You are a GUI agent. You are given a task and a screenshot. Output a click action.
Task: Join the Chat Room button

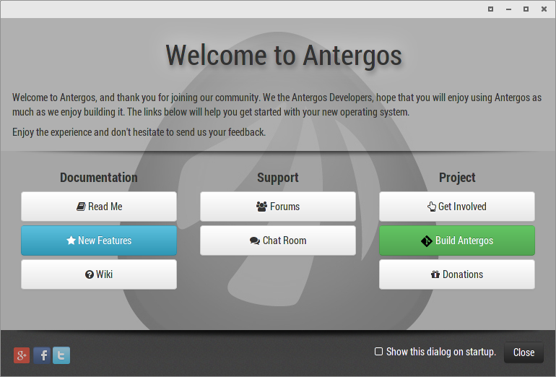coord(278,240)
